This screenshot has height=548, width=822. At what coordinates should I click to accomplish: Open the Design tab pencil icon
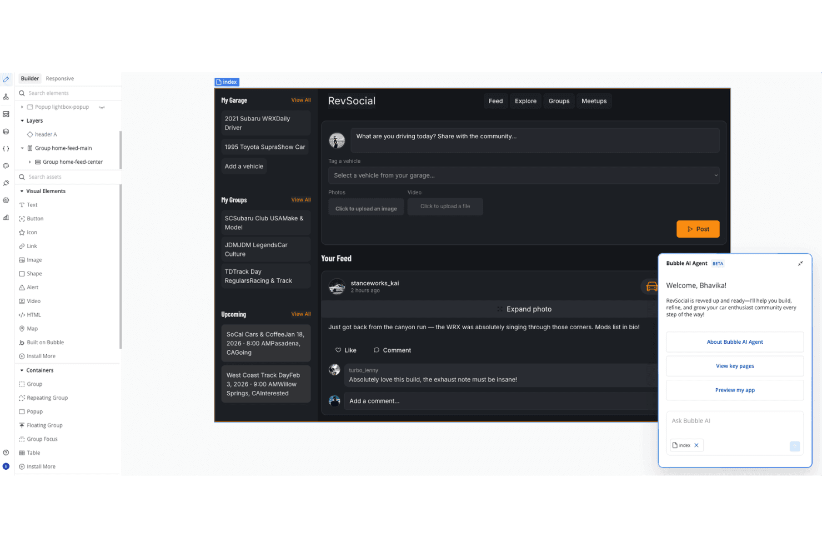6,79
